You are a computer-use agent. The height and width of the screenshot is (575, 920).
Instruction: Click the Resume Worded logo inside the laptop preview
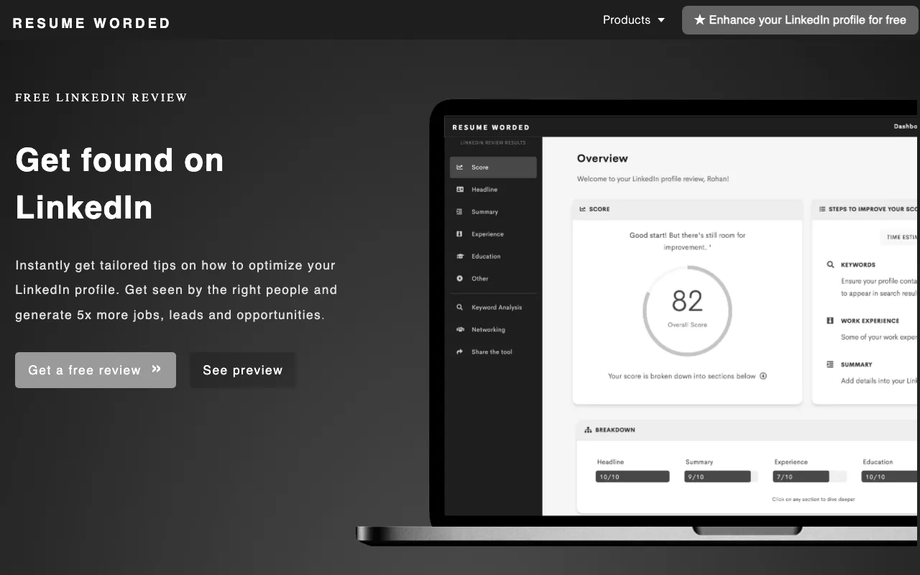(x=491, y=127)
